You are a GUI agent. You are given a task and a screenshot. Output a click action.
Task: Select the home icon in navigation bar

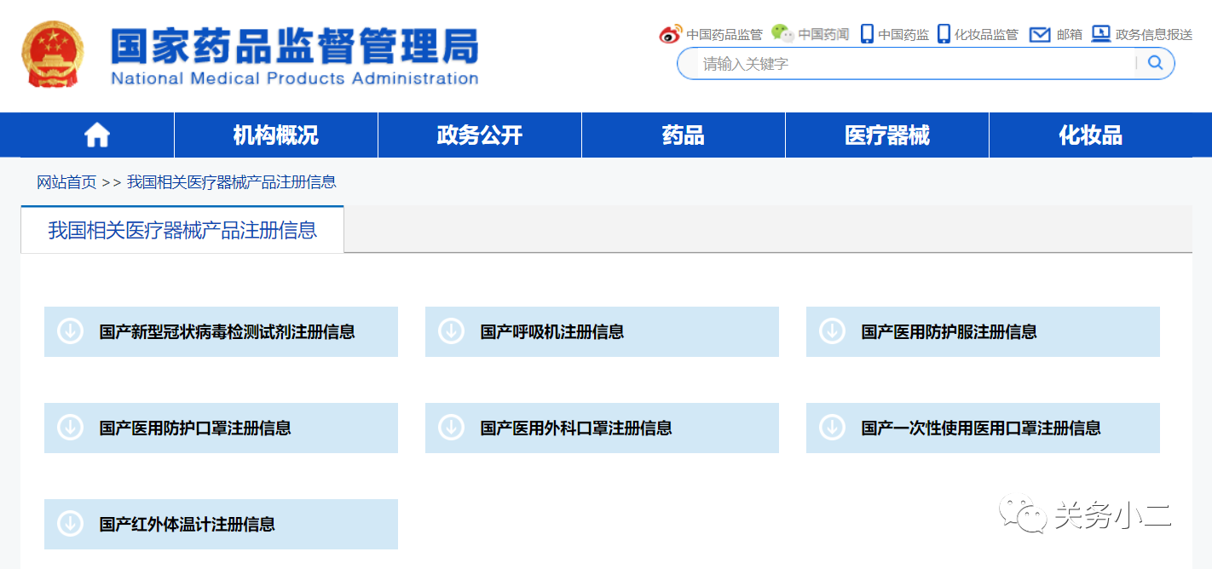(96, 135)
